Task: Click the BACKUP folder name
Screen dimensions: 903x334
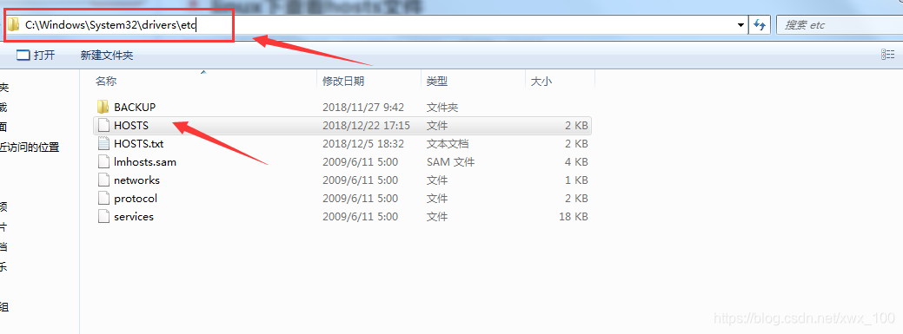Action: (x=135, y=107)
